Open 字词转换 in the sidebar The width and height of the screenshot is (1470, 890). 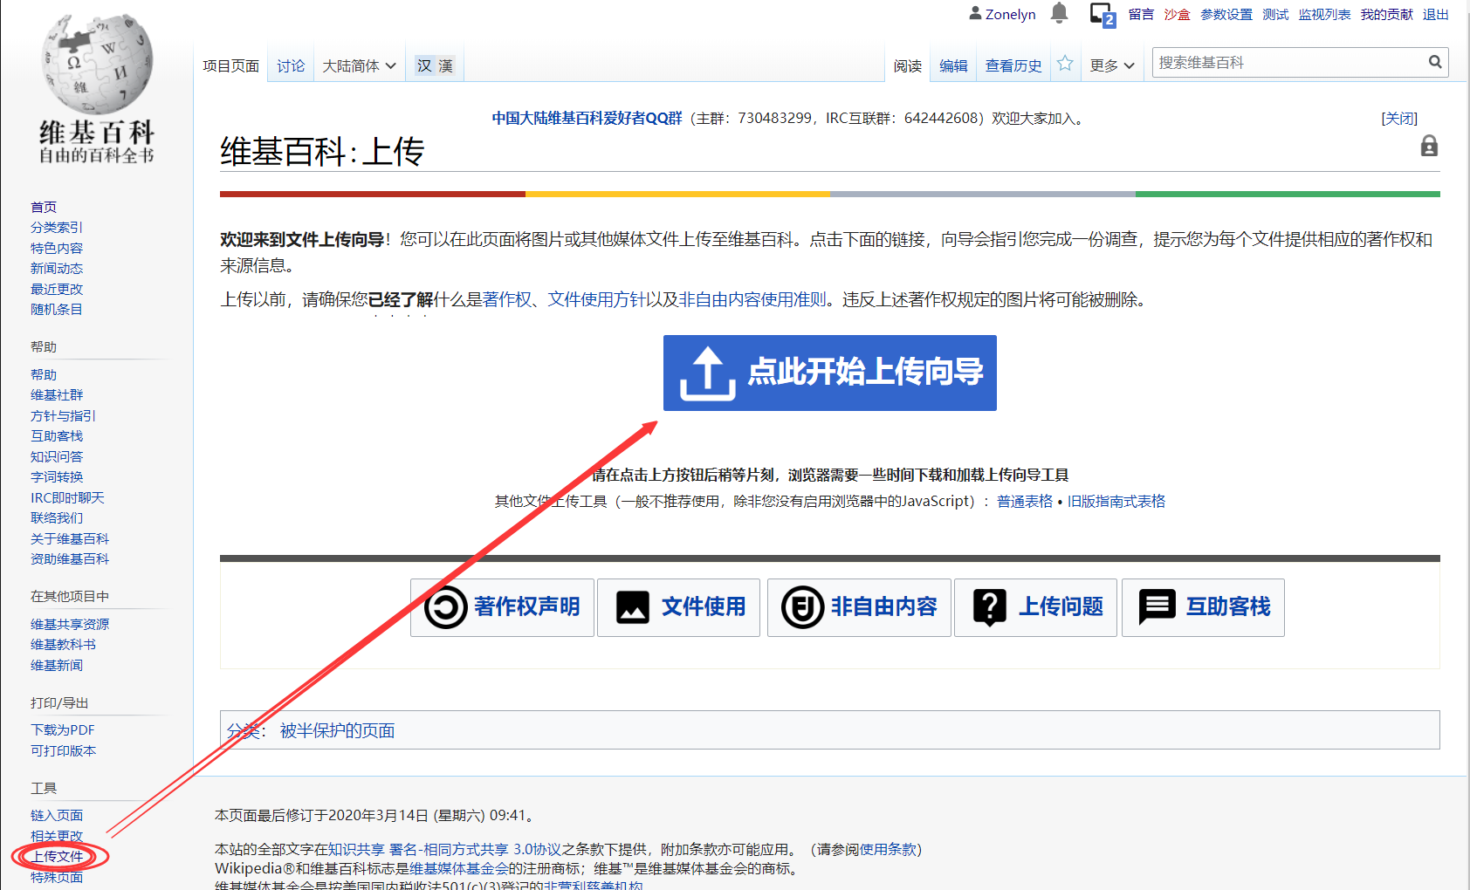click(x=57, y=476)
